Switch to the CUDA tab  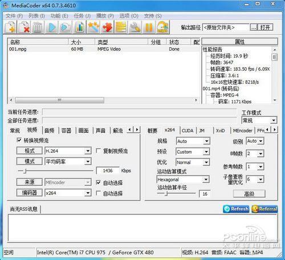[x=188, y=131]
